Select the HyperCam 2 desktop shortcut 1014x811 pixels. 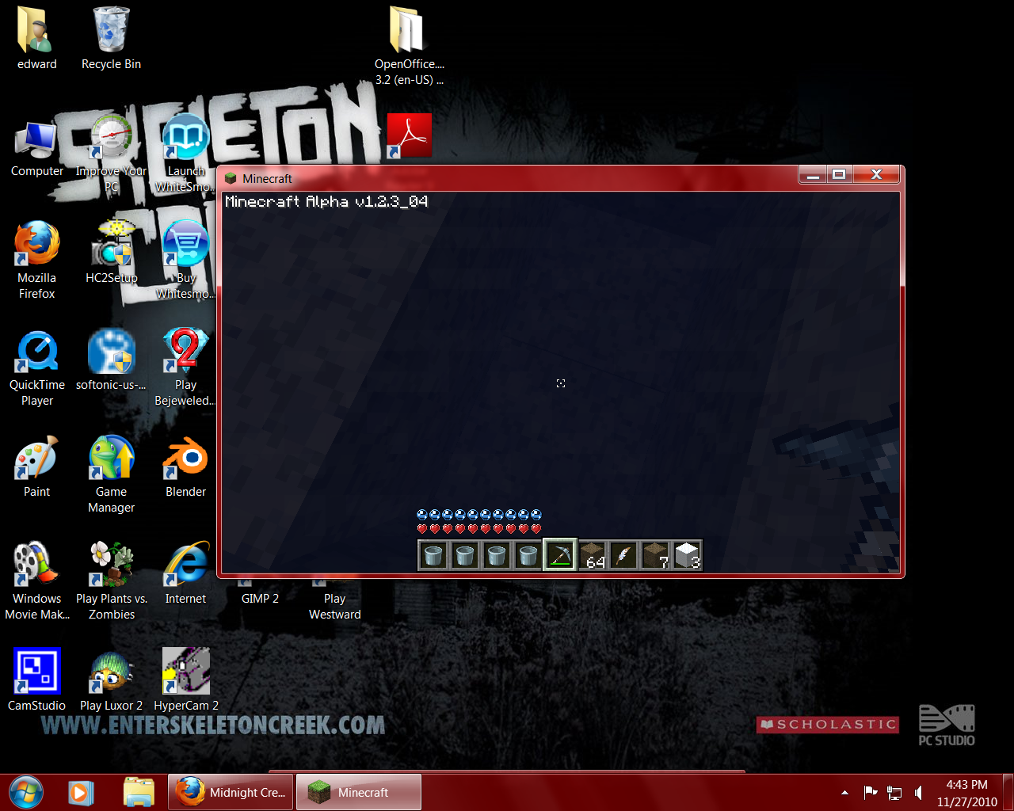185,680
